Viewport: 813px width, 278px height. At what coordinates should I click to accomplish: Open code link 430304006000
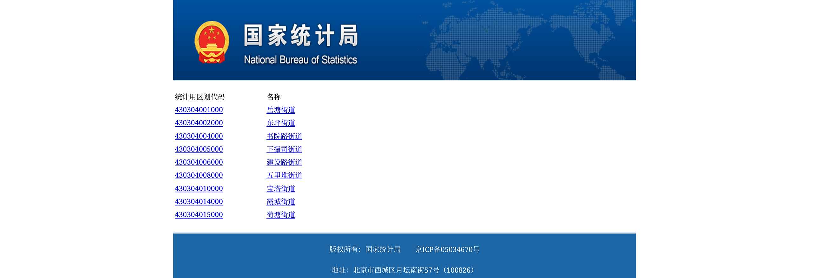[199, 162]
